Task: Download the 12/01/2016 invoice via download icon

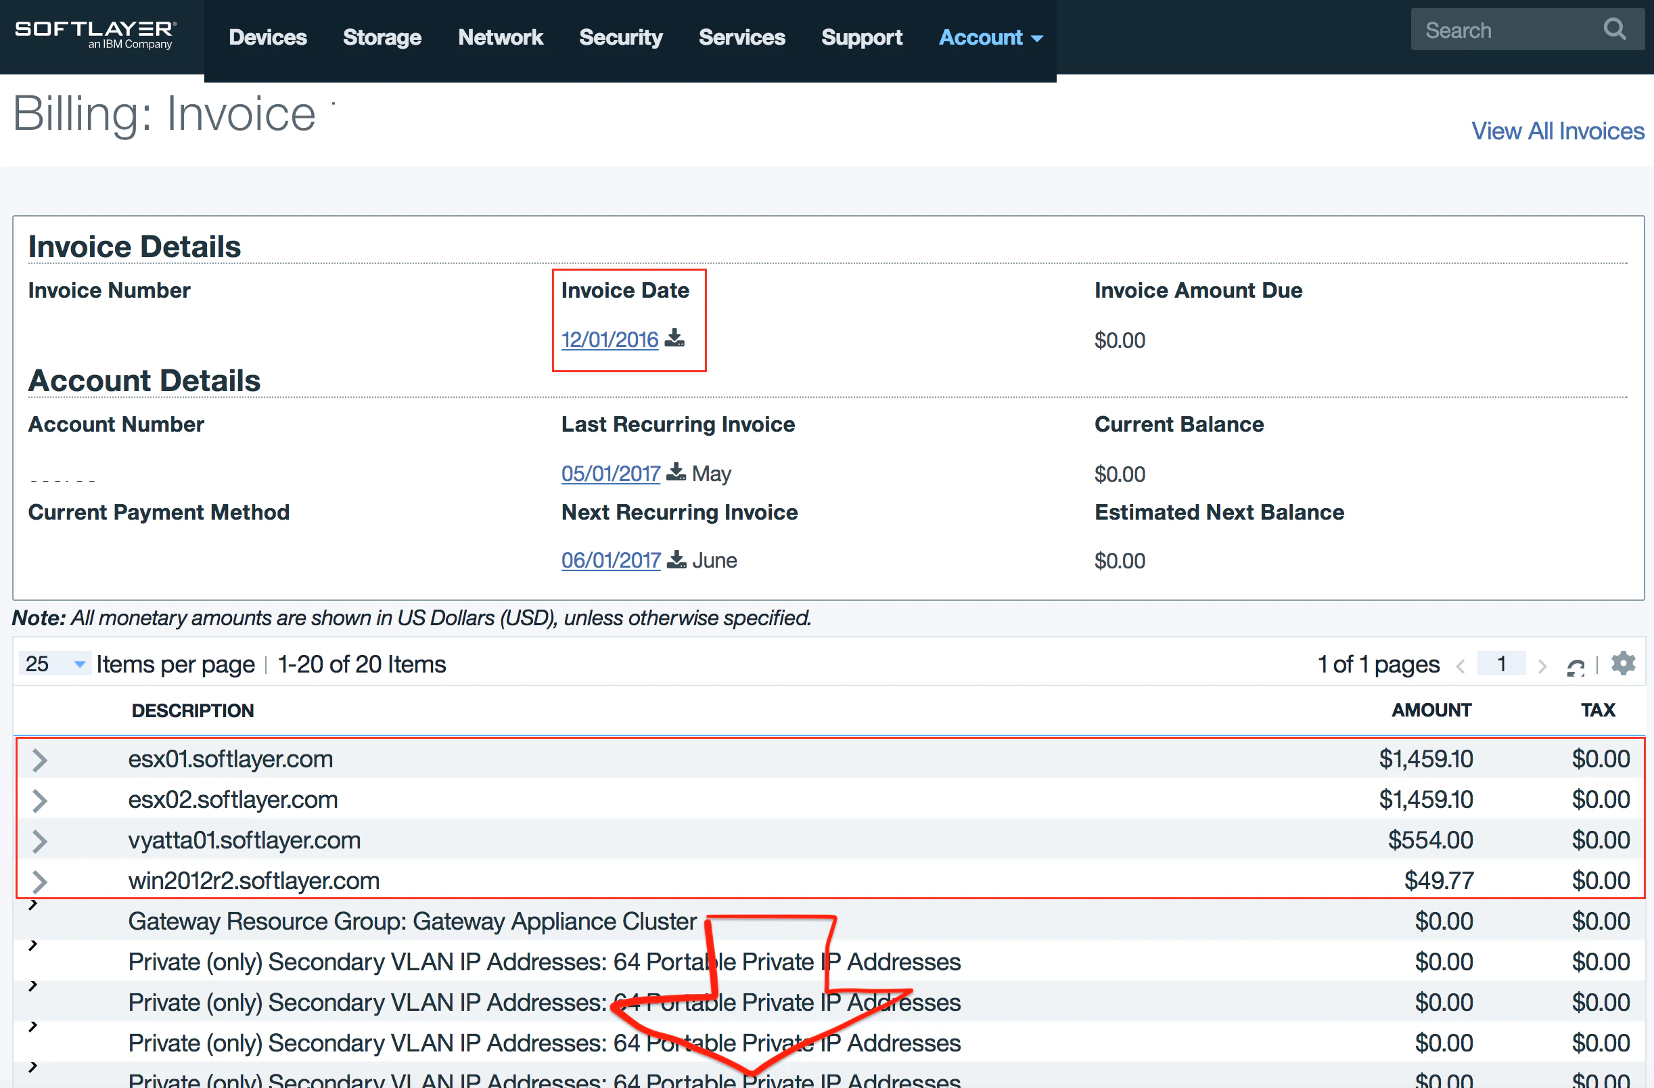Action: (x=674, y=338)
